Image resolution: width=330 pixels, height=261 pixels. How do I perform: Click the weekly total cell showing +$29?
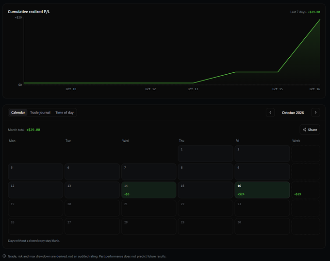306,190
